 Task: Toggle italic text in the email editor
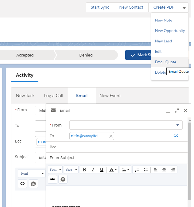[x=93, y=170]
